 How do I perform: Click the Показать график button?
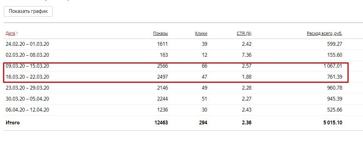[28, 11]
